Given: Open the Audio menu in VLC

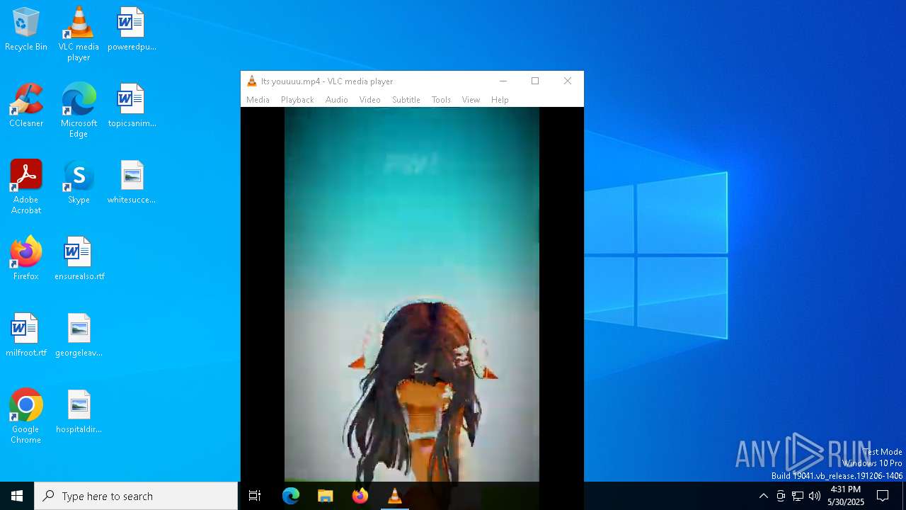Looking at the screenshot, I should pos(336,100).
